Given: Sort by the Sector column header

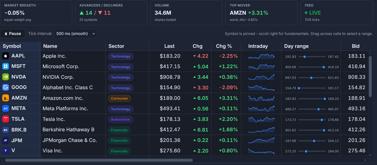Looking at the screenshot, I should click(x=127, y=46).
